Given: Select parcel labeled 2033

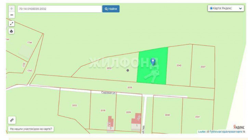Looking at the screenshot, I should coord(74,105).
